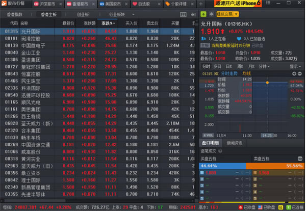Select the 多日 chart period

click(217, 66)
